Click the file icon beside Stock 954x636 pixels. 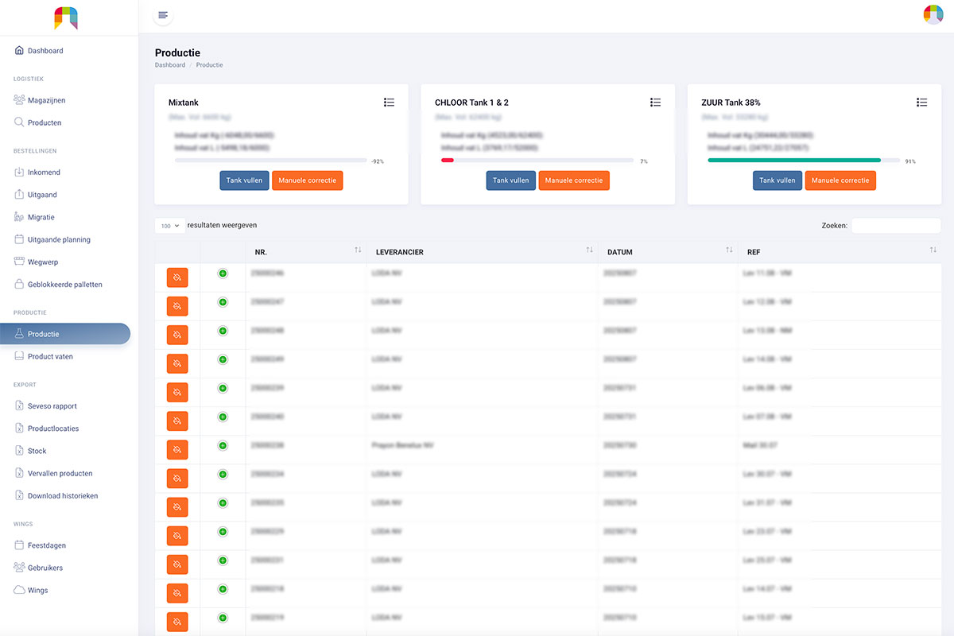(x=19, y=451)
